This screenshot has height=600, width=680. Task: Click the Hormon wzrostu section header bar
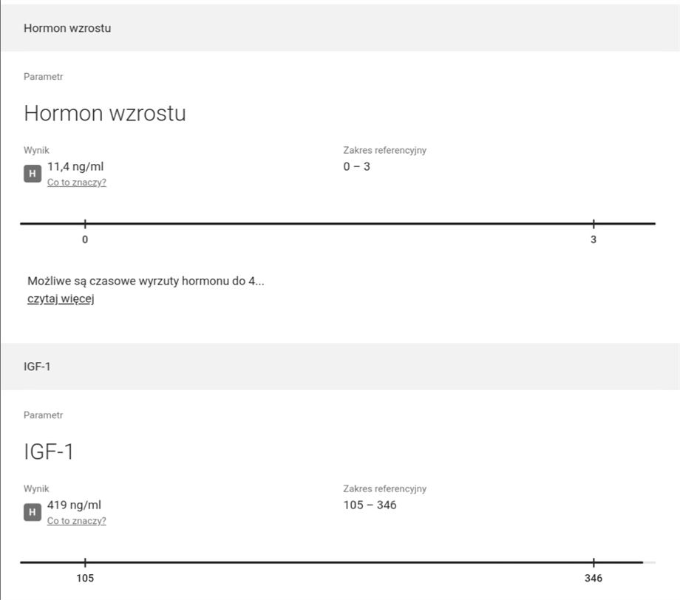coord(340,28)
